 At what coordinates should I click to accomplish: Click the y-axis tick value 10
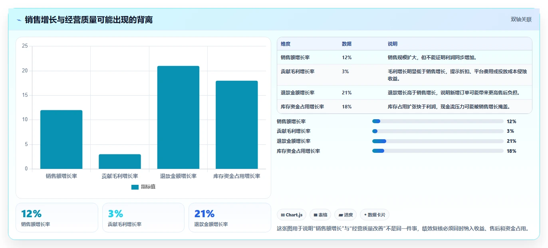click(x=25, y=120)
